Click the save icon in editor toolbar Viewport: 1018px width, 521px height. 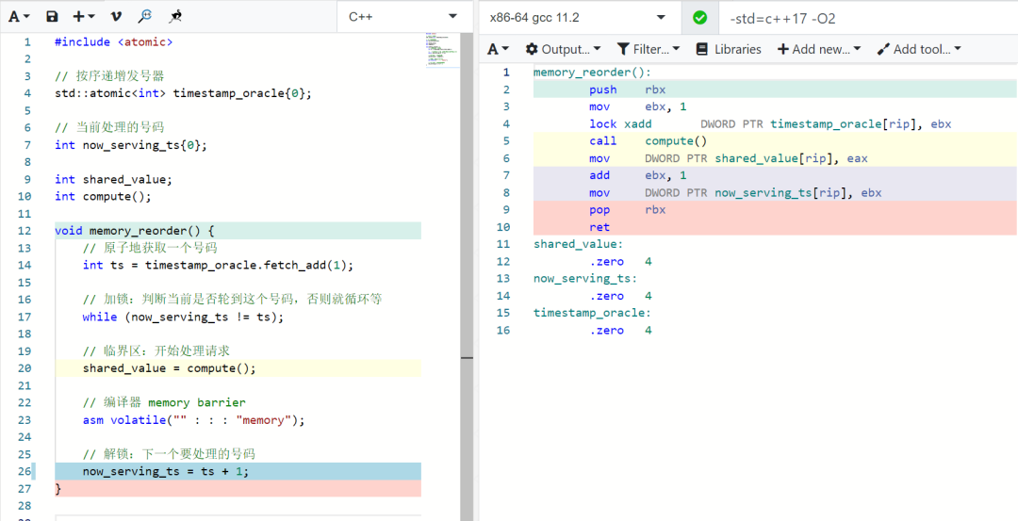click(x=52, y=17)
